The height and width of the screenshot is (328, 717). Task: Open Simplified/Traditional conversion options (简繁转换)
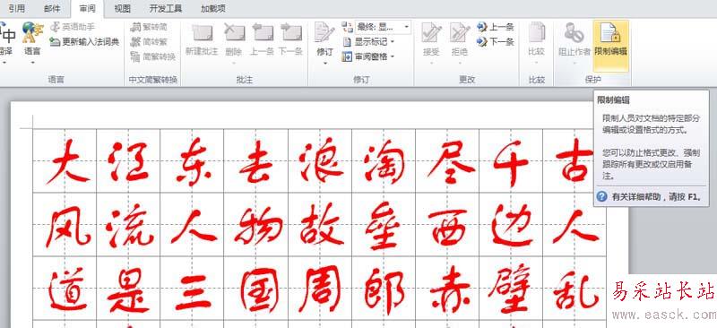[152, 56]
